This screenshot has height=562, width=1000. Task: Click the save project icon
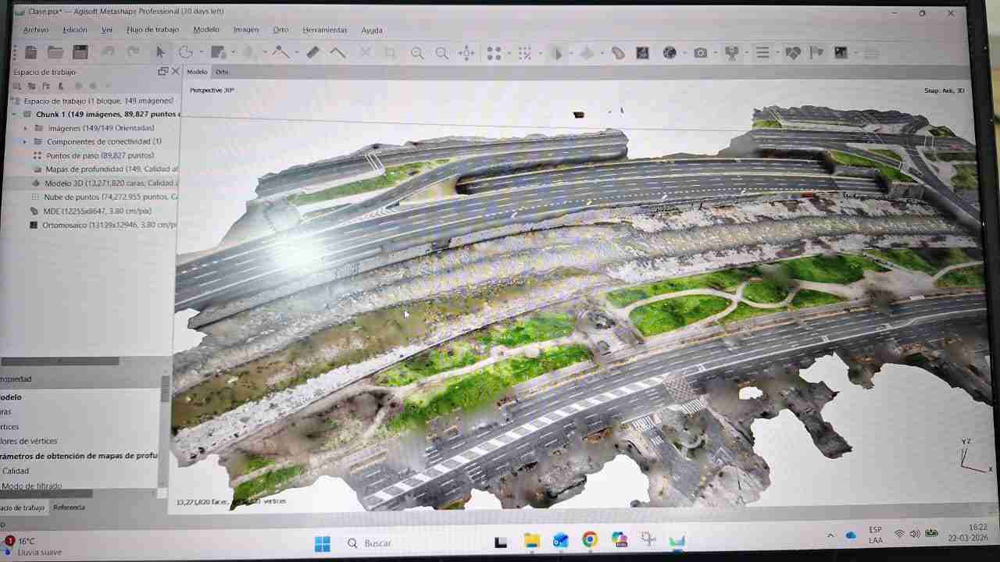point(80,52)
